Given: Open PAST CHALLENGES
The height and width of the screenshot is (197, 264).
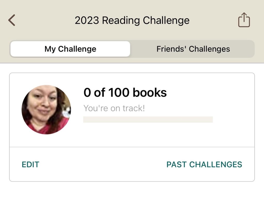Looking at the screenshot, I should click(x=204, y=164).
